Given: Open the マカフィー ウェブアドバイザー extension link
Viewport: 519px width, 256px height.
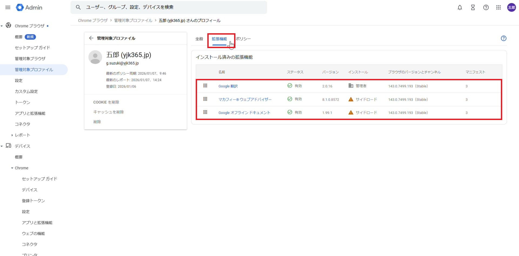Looking at the screenshot, I should tap(245, 99).
